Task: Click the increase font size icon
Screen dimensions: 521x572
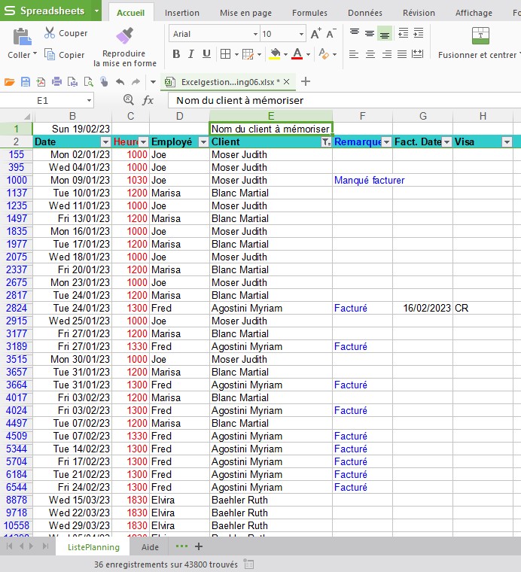Action: tap(315, 34)
